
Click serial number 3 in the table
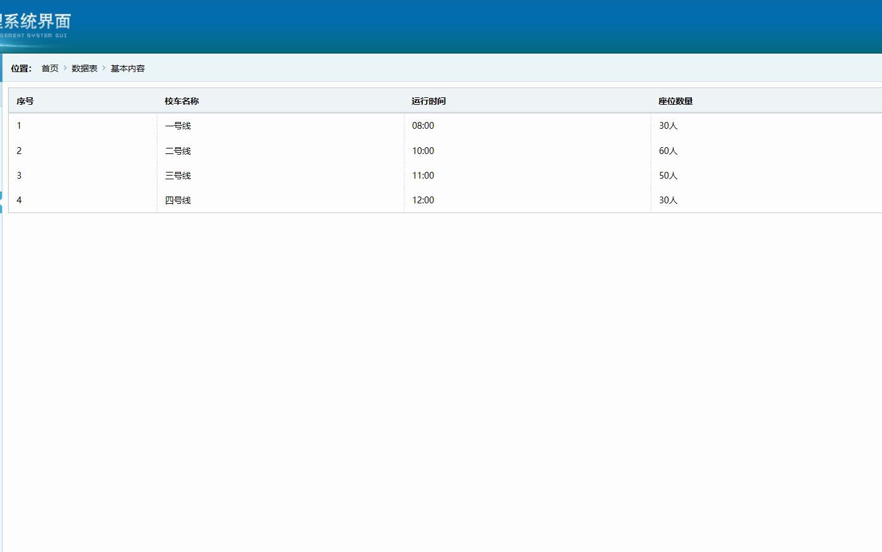19,176
